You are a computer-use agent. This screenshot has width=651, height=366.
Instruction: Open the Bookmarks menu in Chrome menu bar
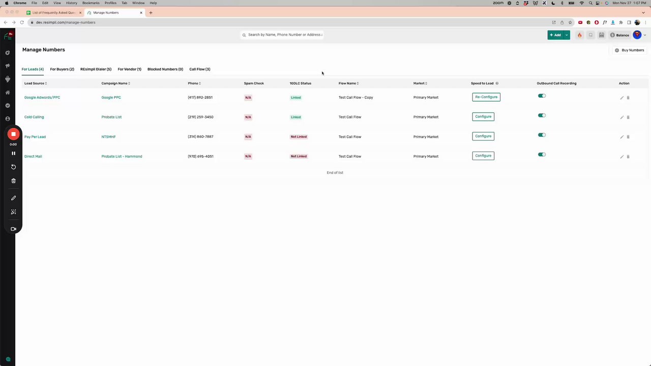[x=91, y=3]
